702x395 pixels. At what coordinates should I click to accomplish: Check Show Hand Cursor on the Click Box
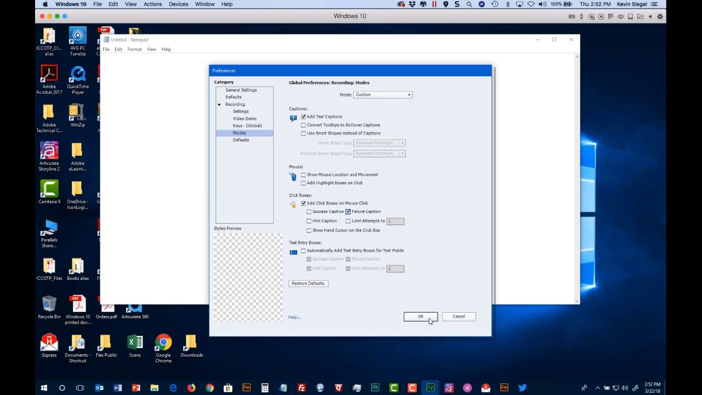pos(309,230)
